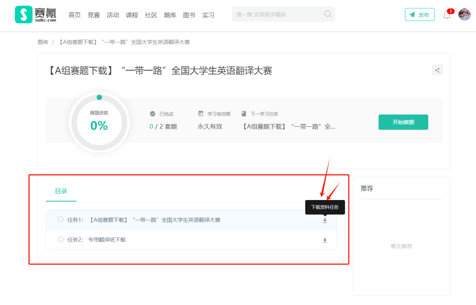The width and height of the screenshot is (476, 305).
Task: Open the 题库 navigation item
Action: pos(170,15)
